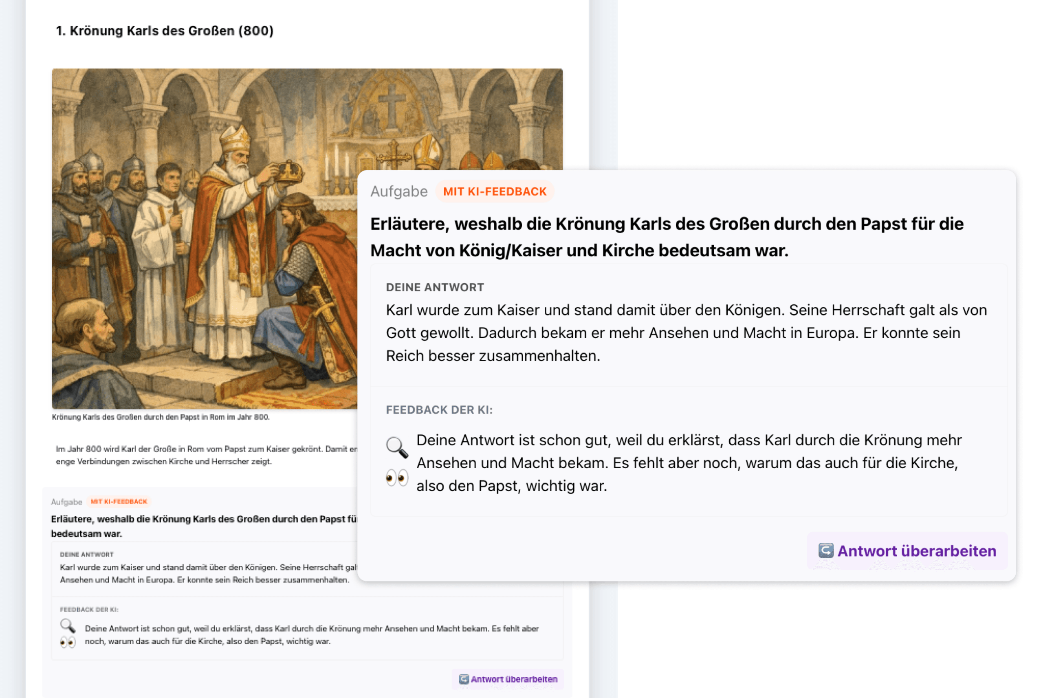The width and height of the screenshot is (1043, 698).
Task: Click the small 'Antwort überarbeiten' button on the page
Action: 508,679
